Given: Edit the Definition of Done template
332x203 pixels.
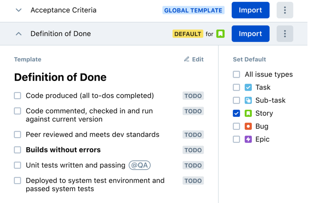Looking at the screenshot, I should tap(194, 59).
